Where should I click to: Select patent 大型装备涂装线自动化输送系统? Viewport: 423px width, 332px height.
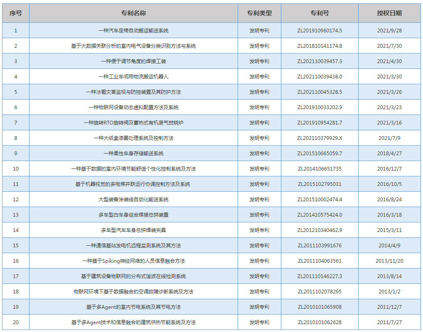pos(133,200)
